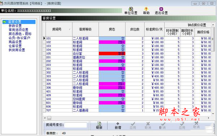Image resolution: width=217 pixels, height=136 pixels.
Task: Open 供货商设置 tree item
Action: [x=17, y=50]
